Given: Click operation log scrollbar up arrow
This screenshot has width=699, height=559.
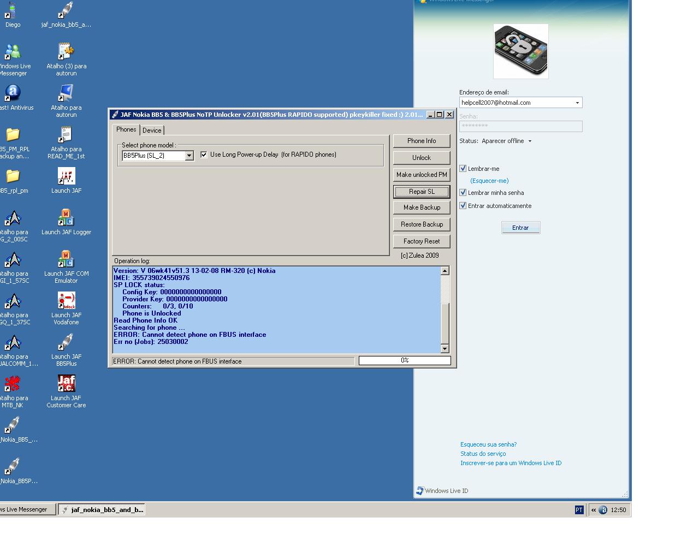Looking at the screenshot, I should coord(445,271).
